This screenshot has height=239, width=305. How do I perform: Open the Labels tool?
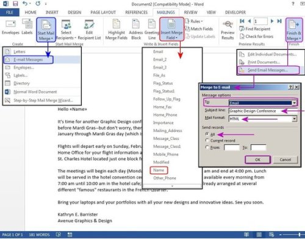[27, 27]
